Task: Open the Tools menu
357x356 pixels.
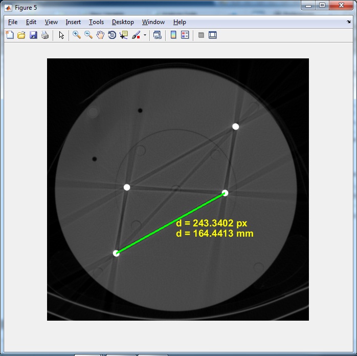Action: (x=96, y=22)
